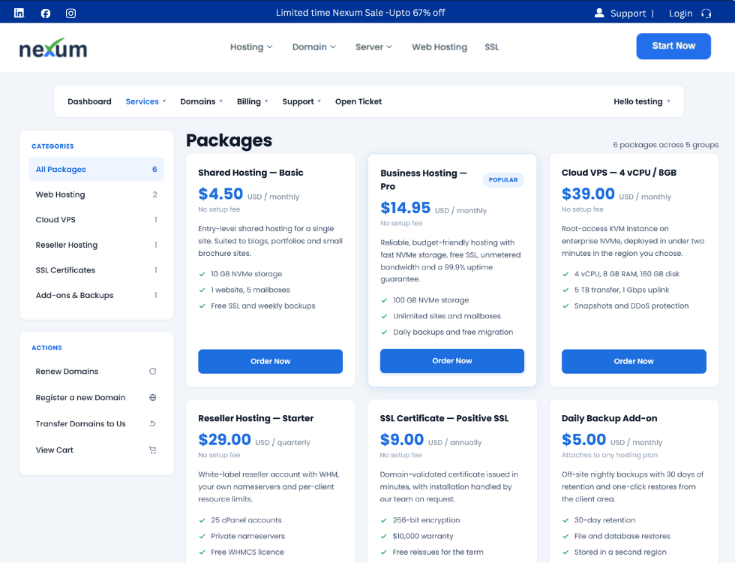The width and height of the screenshot is (735, 563).
Task: Click the headset icon beside Login
Action: (x=706, y=14)
